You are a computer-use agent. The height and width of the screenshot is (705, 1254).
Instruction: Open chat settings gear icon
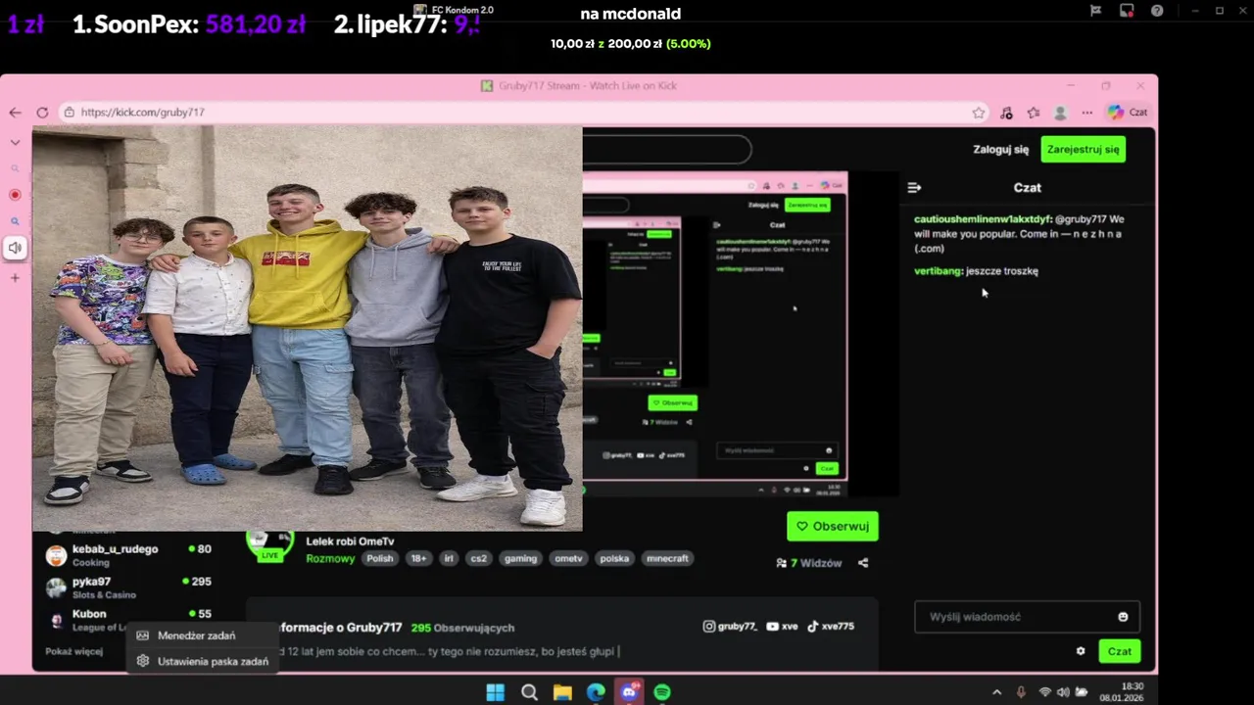pyautogui.click(x=1081, y=651)
